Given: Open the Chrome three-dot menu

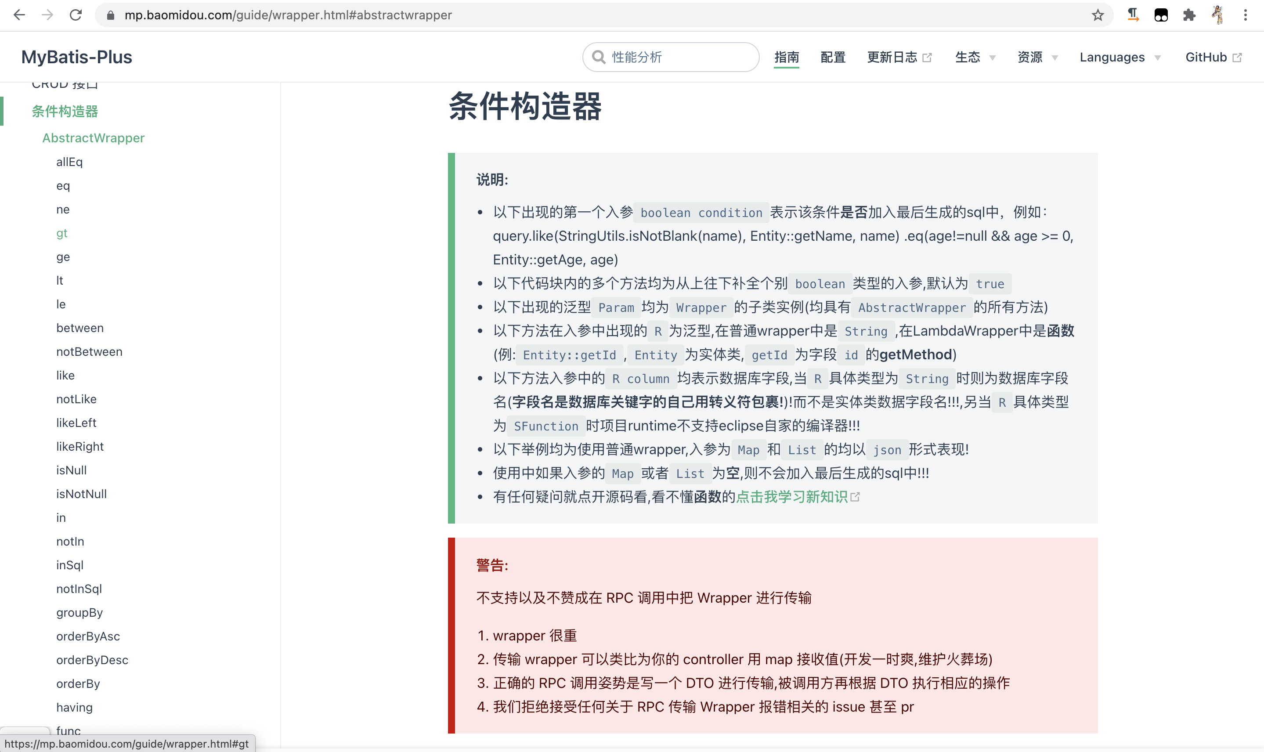Looking at the screenshot, I should coord(1245,14).
